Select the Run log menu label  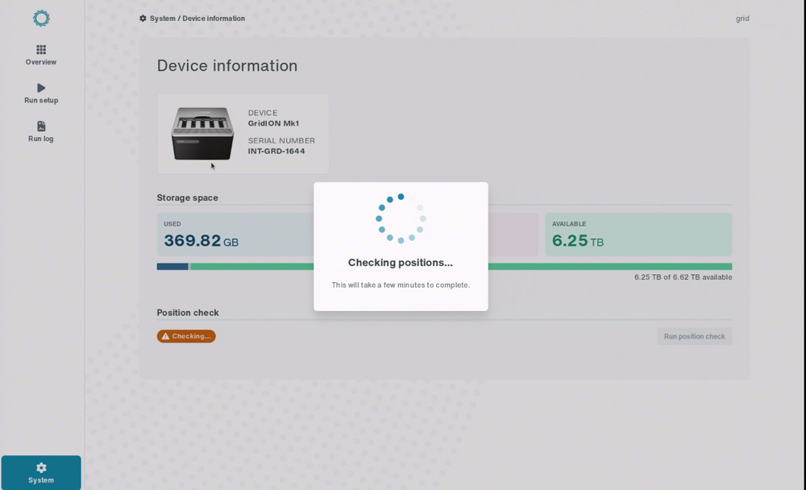pyautogui.click(x=41, y=139)
